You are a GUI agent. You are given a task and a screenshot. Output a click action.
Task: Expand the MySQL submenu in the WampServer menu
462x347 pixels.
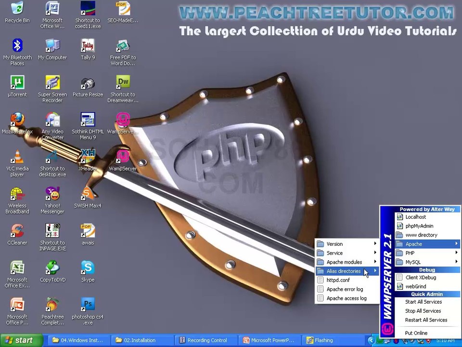[x=427, y=262]
